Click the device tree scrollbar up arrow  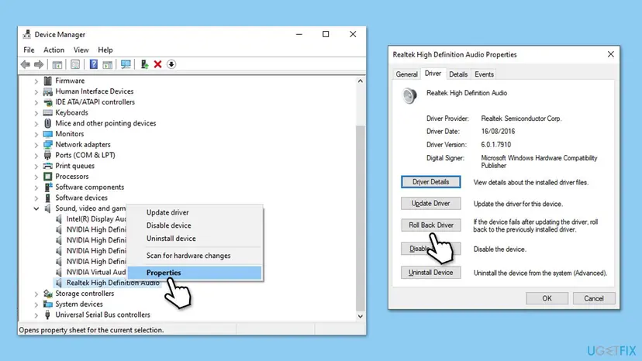[x=361, y=81]
